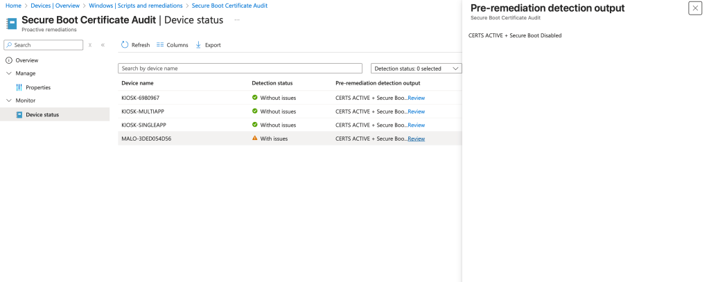Review output for KIOSK-6980967
This screenshot has height=282, width=709.
point(416,98)
